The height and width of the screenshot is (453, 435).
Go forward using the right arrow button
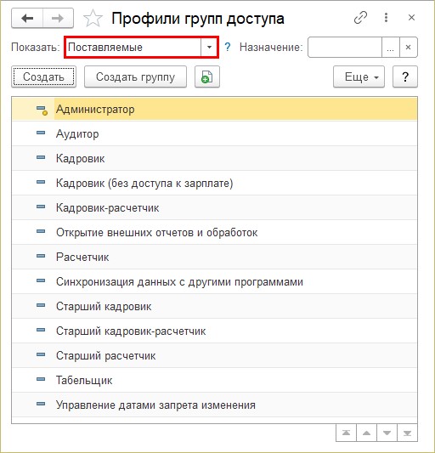coord(58,18)
